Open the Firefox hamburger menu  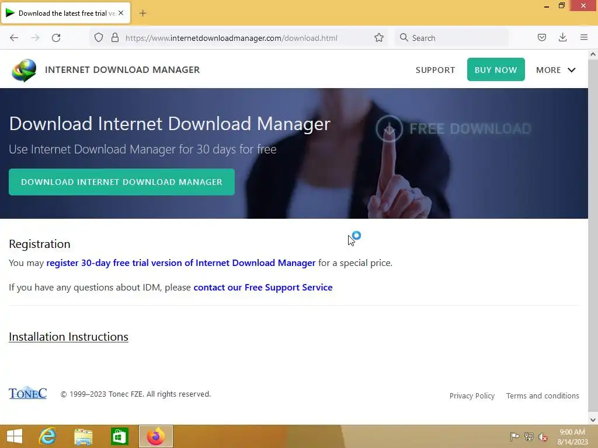pos(584,38)
